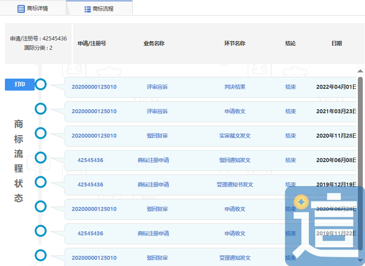Click the 环节名称 column header
Image resolution: width=365 pixels, height=266 pixels.
(235, 44)
